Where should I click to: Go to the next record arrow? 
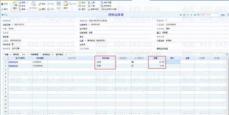(x=191, y=15)
